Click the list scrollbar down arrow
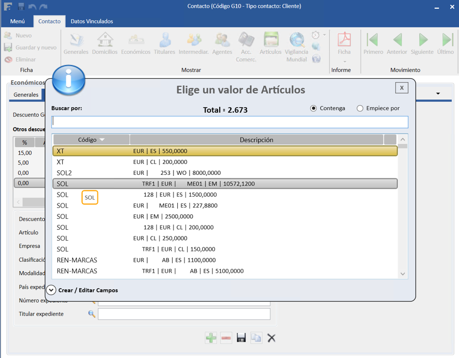 pyautogui.click(x=403, y=274)
